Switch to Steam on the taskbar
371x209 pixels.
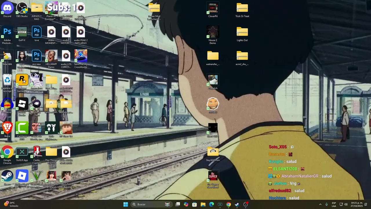click(237, 204)
